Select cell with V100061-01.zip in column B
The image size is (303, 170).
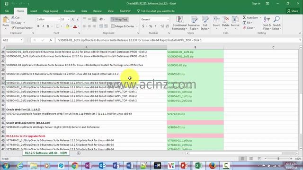(x=195, y=65)
